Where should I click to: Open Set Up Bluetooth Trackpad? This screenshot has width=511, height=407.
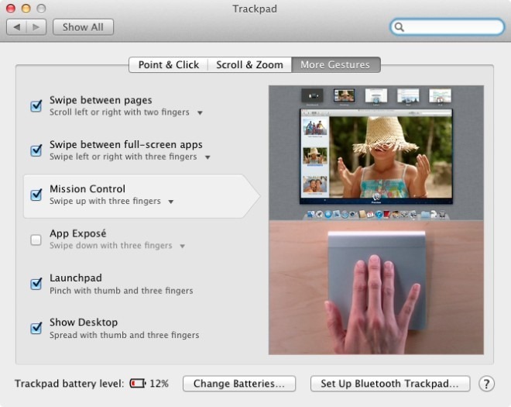[390, 384]
